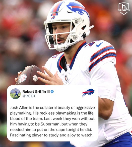Image resolution: width=132 pixels, height=147 pixels.
Task: Click the small Bills logo on helmet front
Action: coord(53,18)
